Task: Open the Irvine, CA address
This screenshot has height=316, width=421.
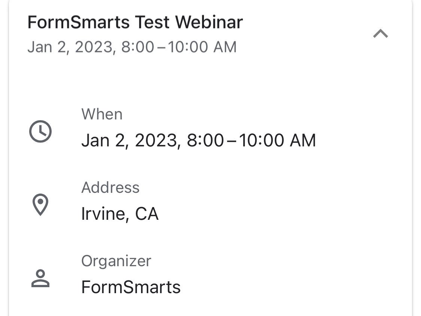Action: point(120,214)
